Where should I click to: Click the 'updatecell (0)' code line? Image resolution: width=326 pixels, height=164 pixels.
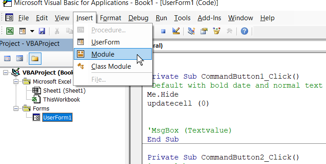point(178,103)
